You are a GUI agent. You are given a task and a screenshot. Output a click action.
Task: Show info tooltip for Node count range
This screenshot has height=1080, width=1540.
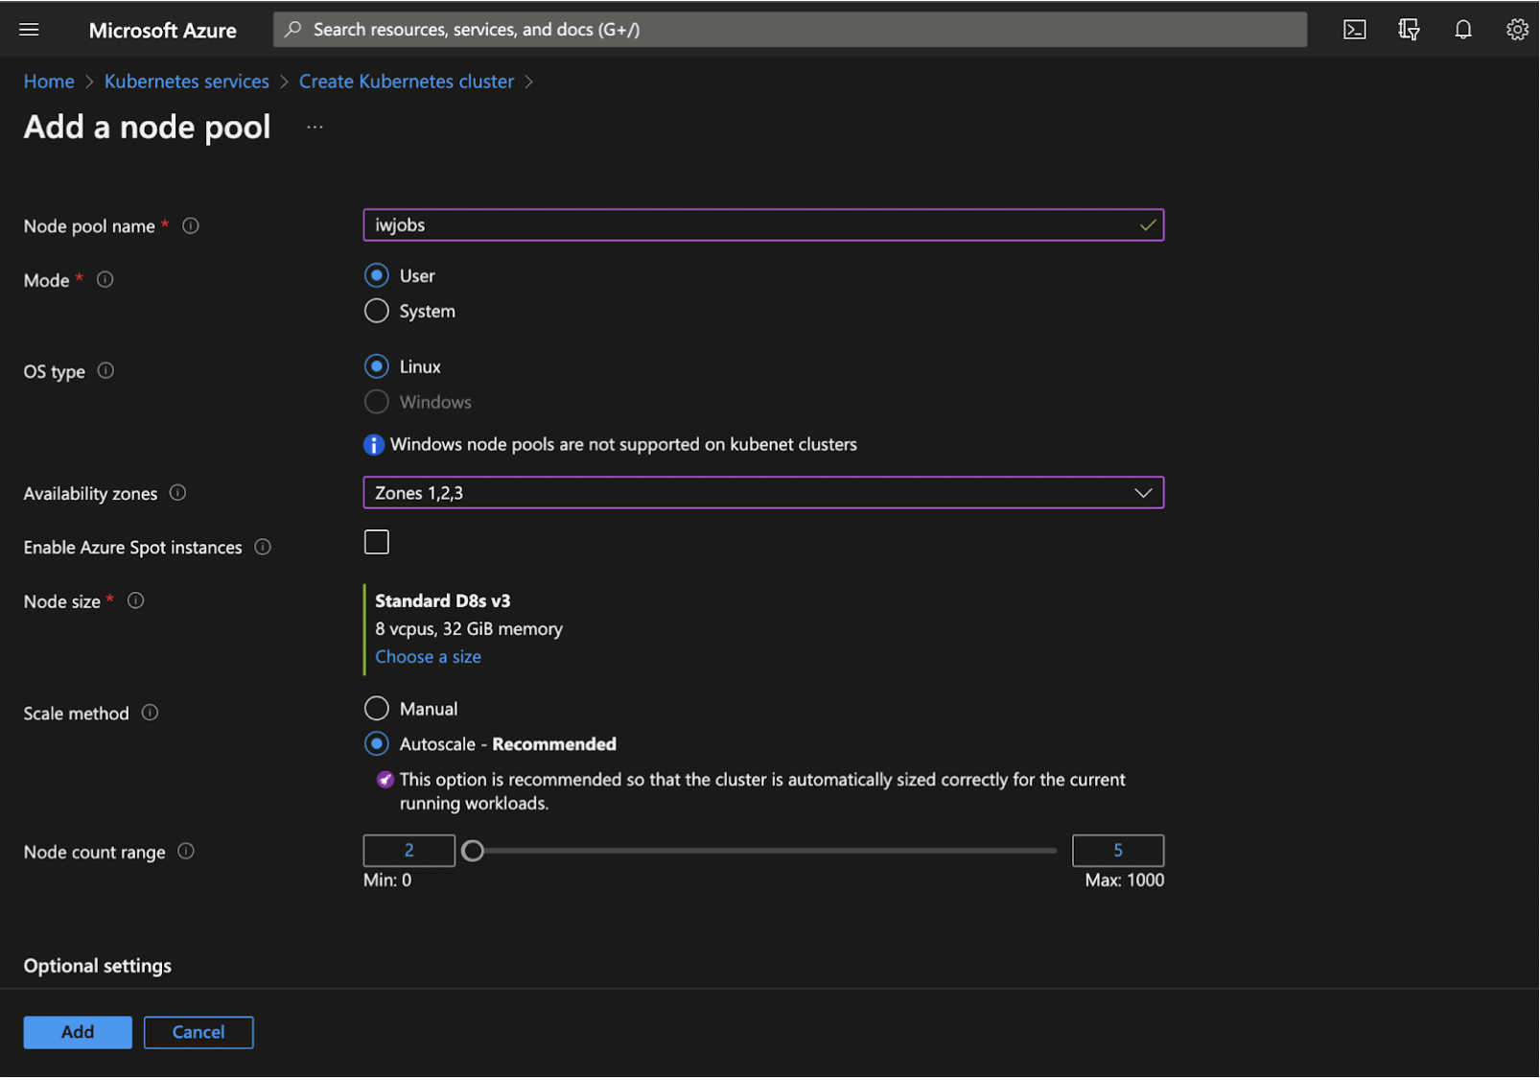186,852
